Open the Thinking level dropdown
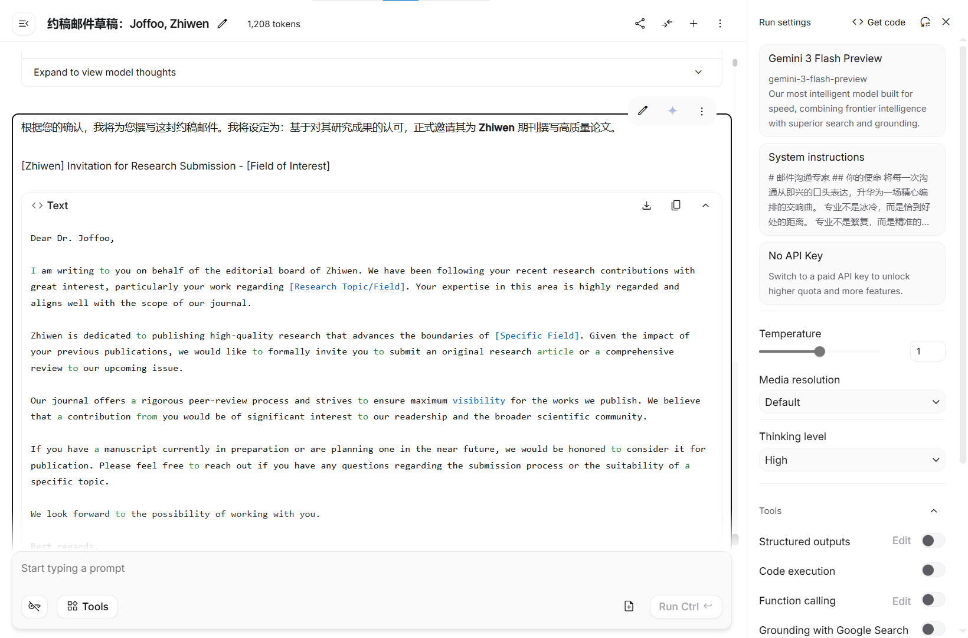The width and height of the screenshot is (968, 638). pos(852,460)
